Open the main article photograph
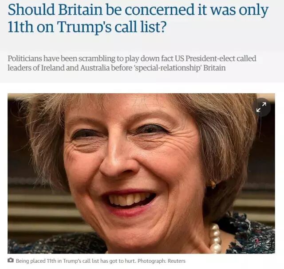284x269 pixels. [141, 174]
